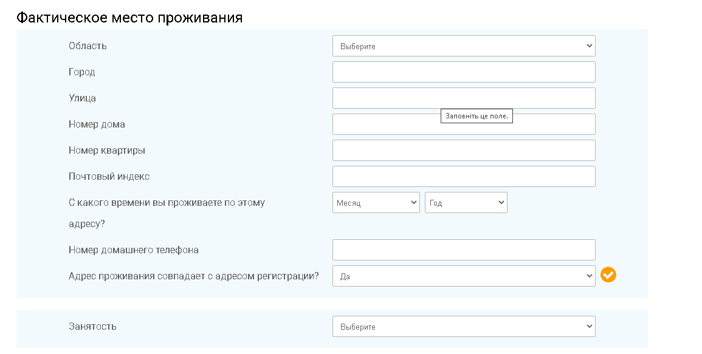The width and height of the screenshot is (702, 354).
Task: Click the Адрес проживания совпадает label
Action: (194, 276)
